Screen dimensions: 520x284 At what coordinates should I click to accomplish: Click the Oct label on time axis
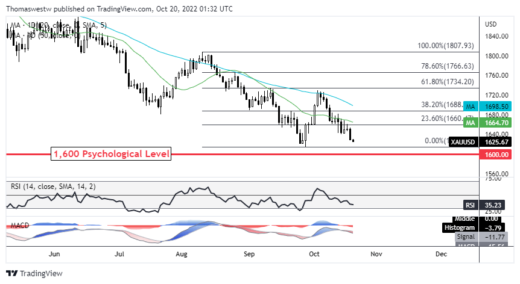pos(314,254)
